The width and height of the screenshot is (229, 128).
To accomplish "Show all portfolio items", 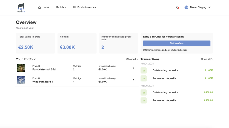I will point(132,59).
